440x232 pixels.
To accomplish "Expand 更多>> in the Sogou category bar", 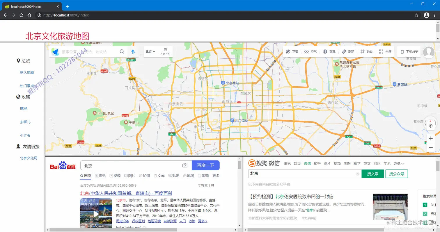I will coord(399,163).
